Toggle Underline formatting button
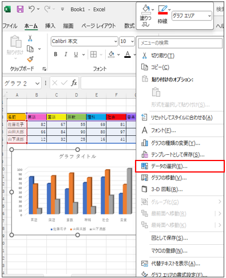The width and height of the screenshot is (226, 278). pos(76,54)
